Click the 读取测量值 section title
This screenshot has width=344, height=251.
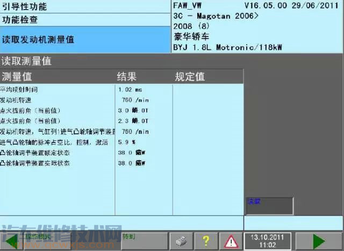tap(26, 61)
